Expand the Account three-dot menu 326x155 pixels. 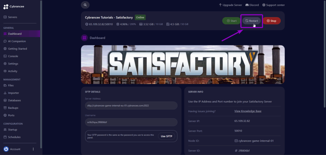click(33, 149)
